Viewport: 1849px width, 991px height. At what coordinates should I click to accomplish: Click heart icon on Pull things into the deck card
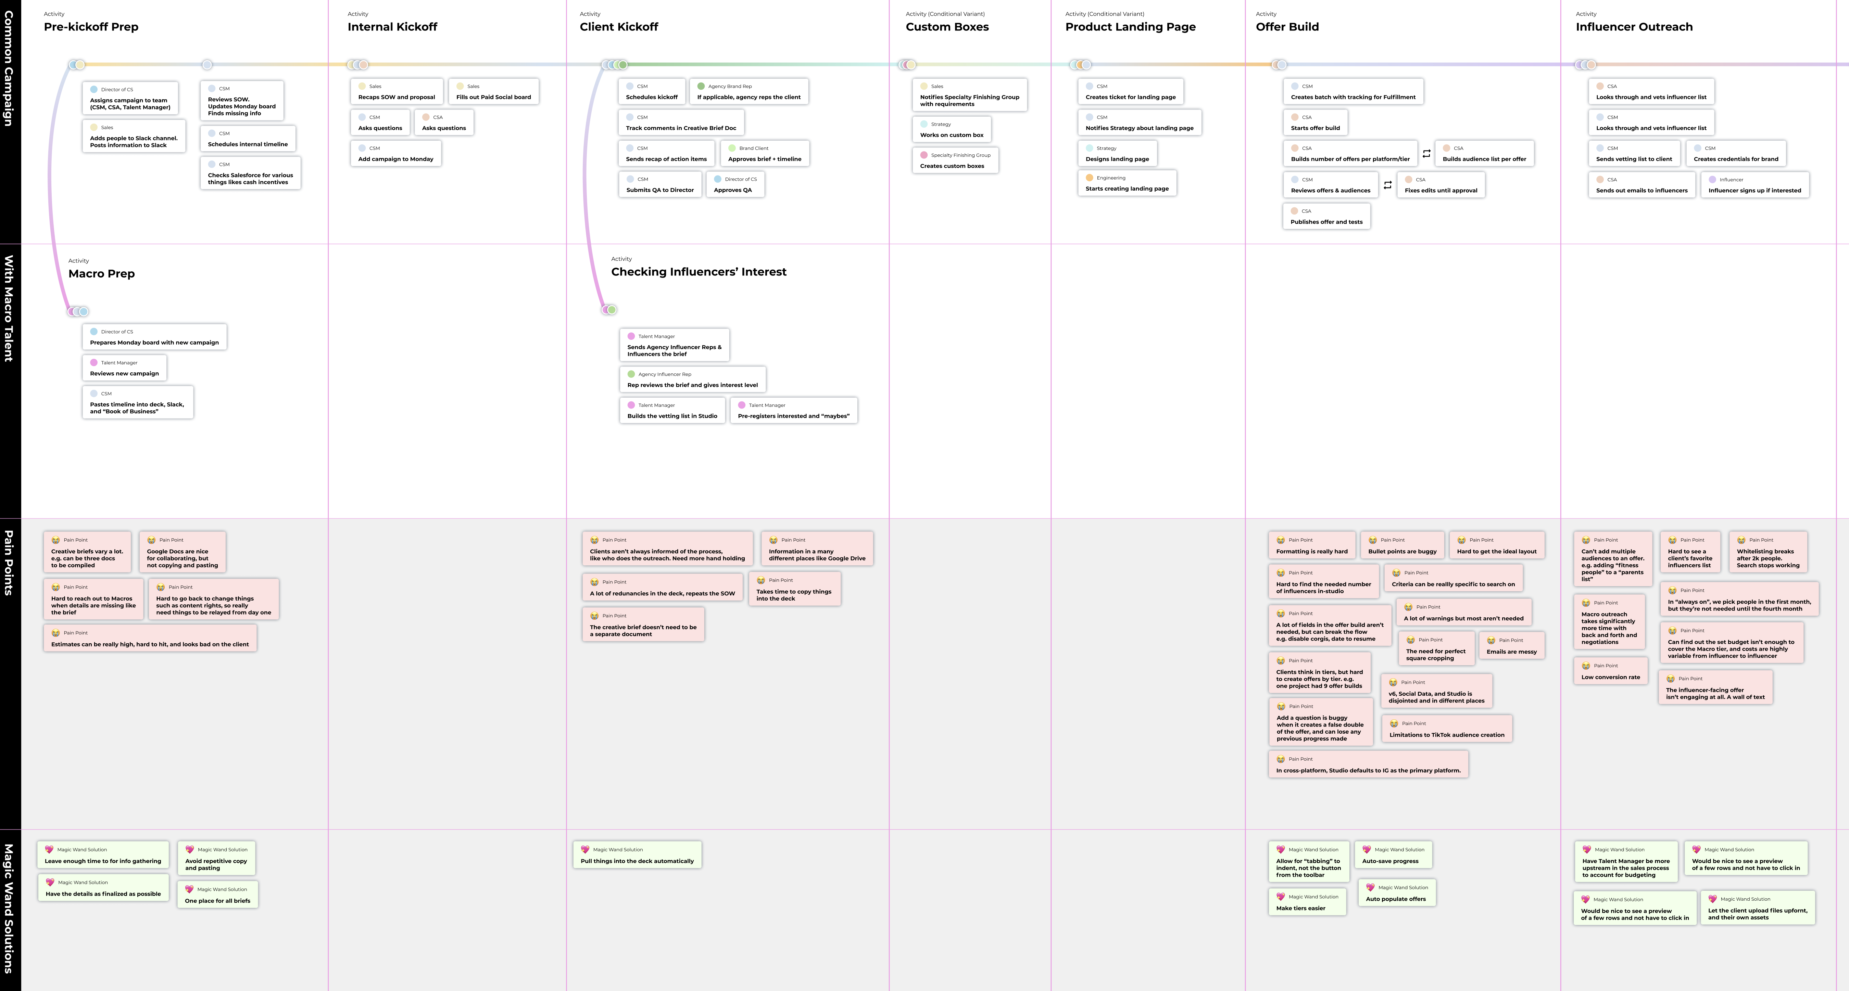585,850
